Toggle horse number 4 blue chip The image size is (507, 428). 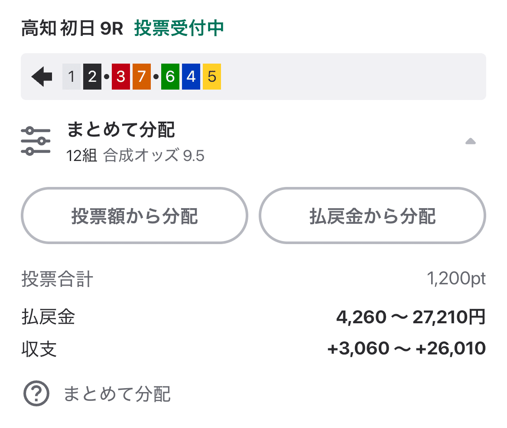coord(191,76)
